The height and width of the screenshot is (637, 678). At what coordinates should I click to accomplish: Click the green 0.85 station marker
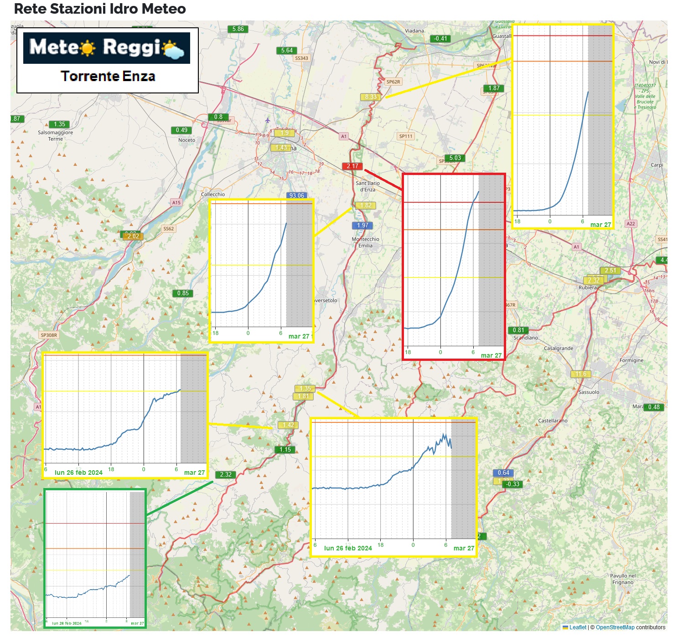pos(183,293)
